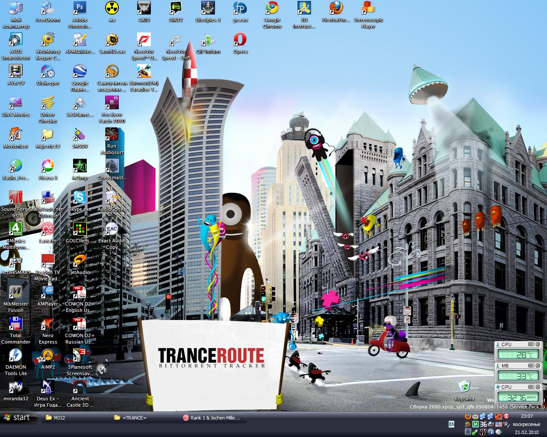547x437 pixels.
Task: Launch the WebMoney Keeper shortcut
Action: pos(48,47)
